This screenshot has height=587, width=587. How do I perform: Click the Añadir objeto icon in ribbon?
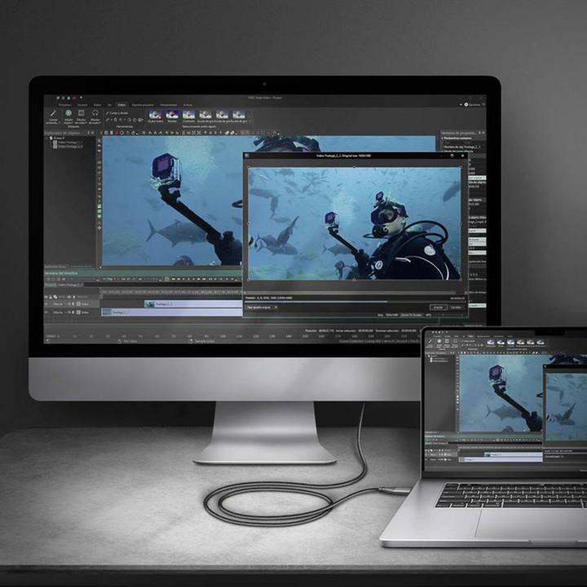click(68, 115)
